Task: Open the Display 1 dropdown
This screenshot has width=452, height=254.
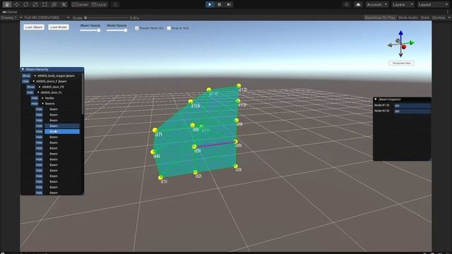Action: pyautogui.click(x=11, y=18)
